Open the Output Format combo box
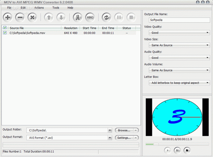 click(x=69, y=138)
